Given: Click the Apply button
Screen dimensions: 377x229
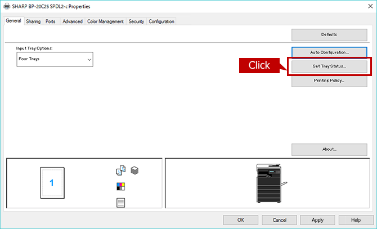Looking at the screenshot, I should [317, 220].
